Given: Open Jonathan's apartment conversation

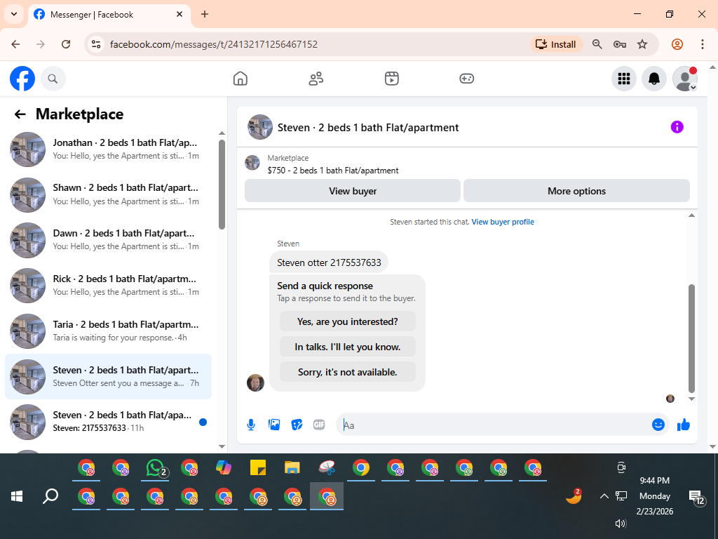Looking at the screenshot, I should 108,149.
